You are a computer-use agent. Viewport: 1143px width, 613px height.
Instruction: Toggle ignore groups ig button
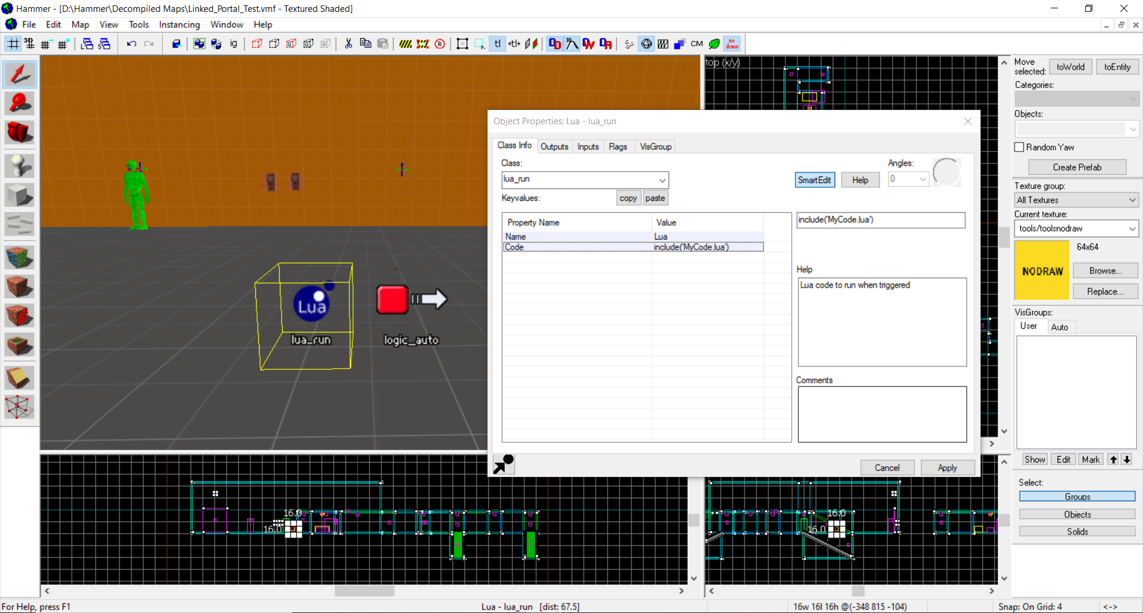point(233,43)
